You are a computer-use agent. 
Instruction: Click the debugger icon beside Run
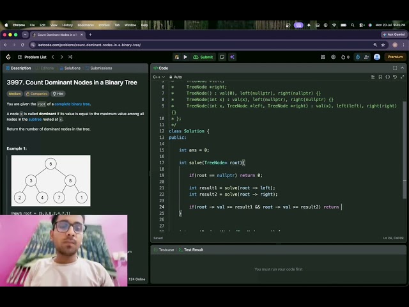177,57
